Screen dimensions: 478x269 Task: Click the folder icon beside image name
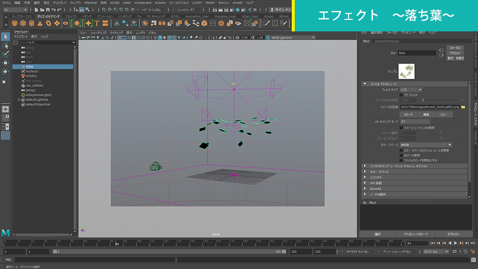[463, 107]
